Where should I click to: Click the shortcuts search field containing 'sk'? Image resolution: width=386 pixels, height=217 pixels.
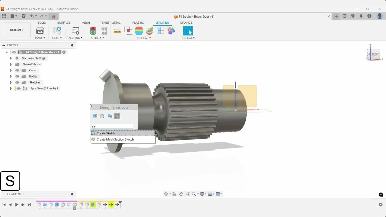(112, 126)
